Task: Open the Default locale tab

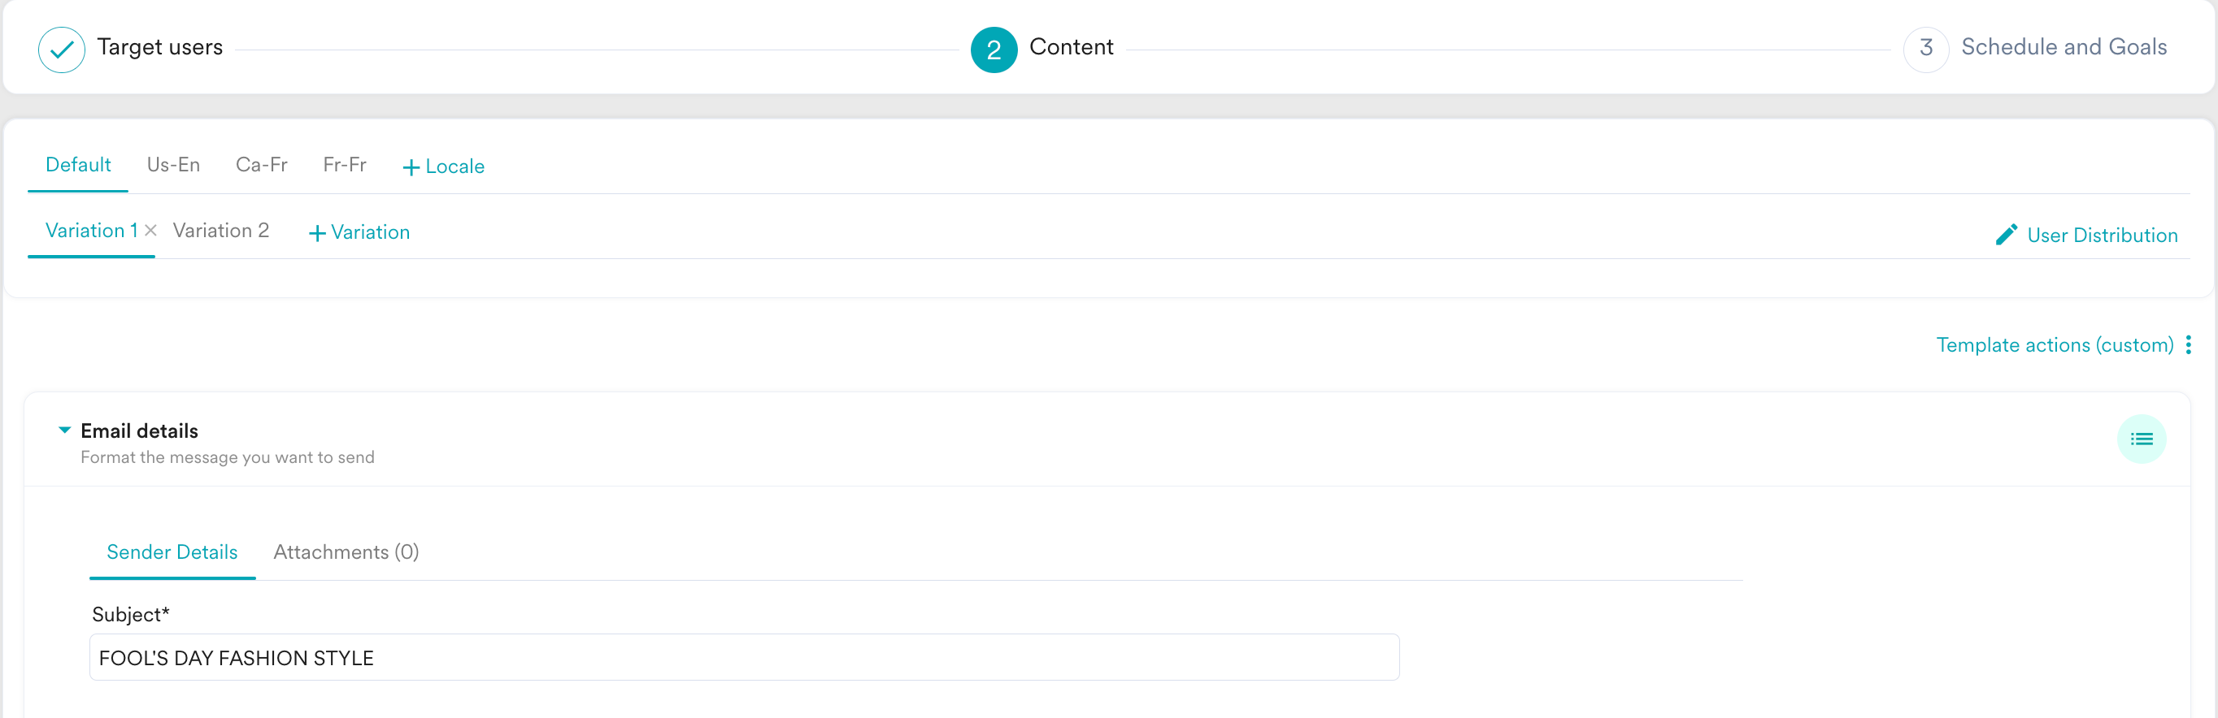Action: [77, 165]
